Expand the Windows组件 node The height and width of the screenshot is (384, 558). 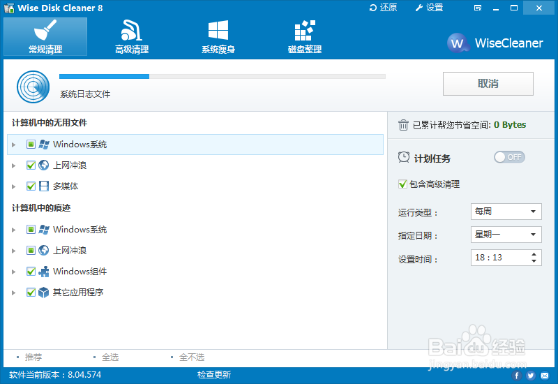tap(13, 272)
